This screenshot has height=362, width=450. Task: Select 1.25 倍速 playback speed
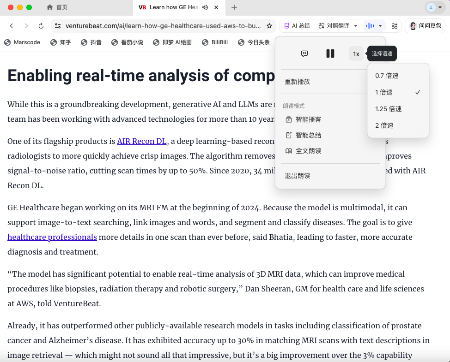click(x=398, y=109)
